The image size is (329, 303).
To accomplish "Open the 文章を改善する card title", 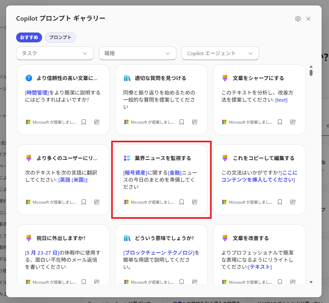I will 251,238.
